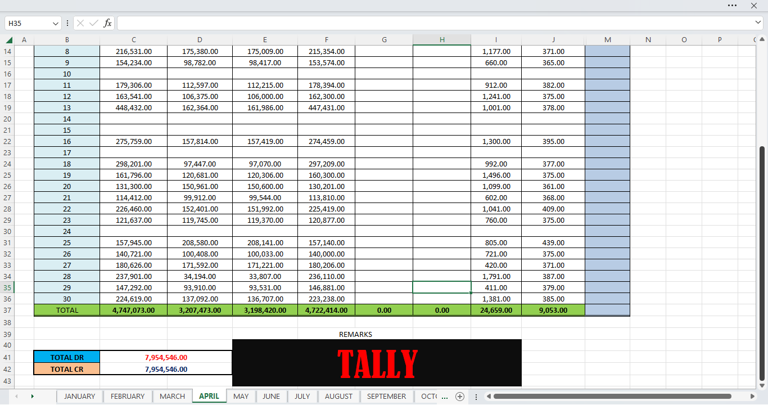The width and height of the screenshot is (768, 405).
Task: Expand the formula bar chevron
Action: coord(758,23)
